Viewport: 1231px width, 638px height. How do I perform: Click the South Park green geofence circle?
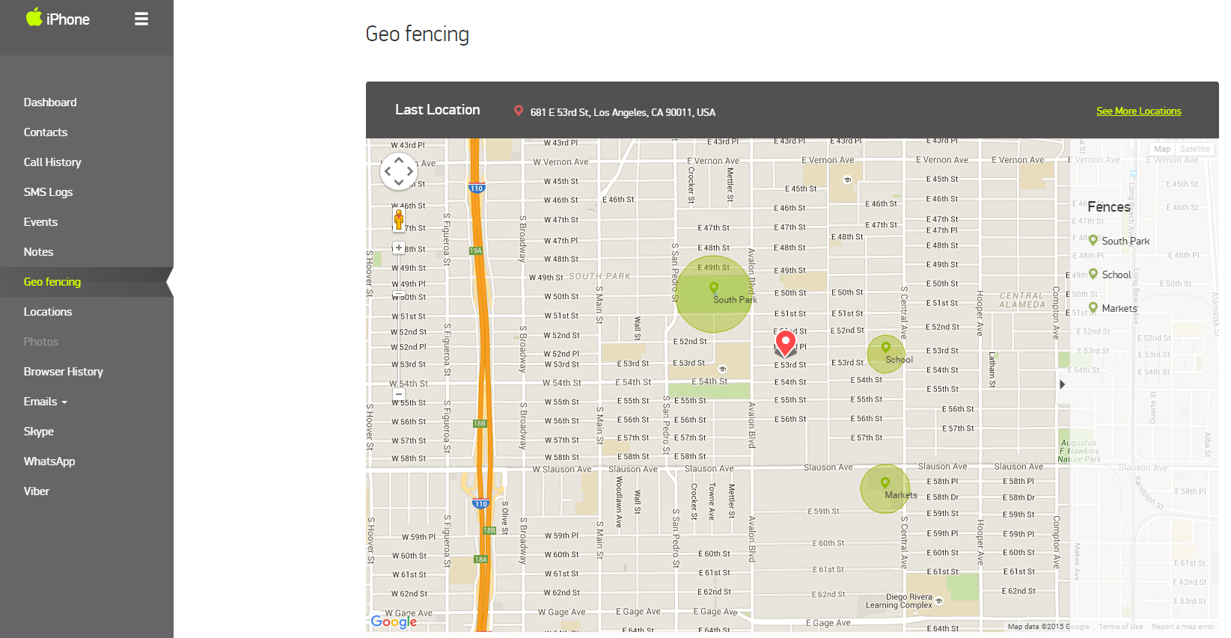[713, 294]
